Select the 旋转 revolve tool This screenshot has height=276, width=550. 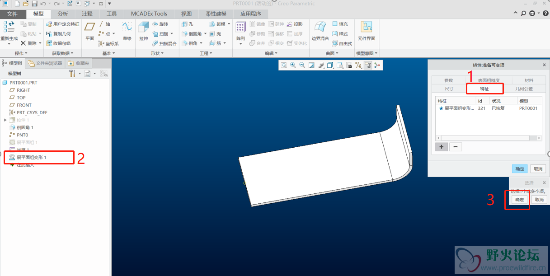[x=160, y=24]
